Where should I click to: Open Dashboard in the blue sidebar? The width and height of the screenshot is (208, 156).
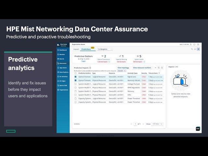point(62,50)
